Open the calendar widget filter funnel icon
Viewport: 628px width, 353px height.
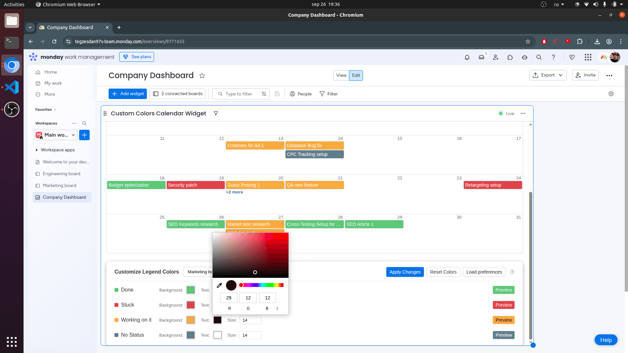(x=216, y=113)
